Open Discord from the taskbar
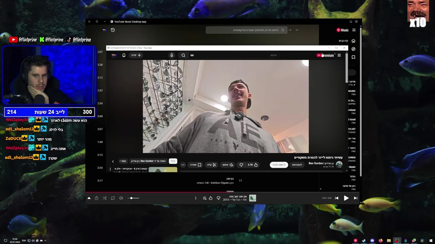 pyautogui.click(x=372, y=241)
